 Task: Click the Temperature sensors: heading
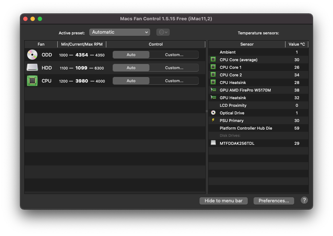click(258, 33)
